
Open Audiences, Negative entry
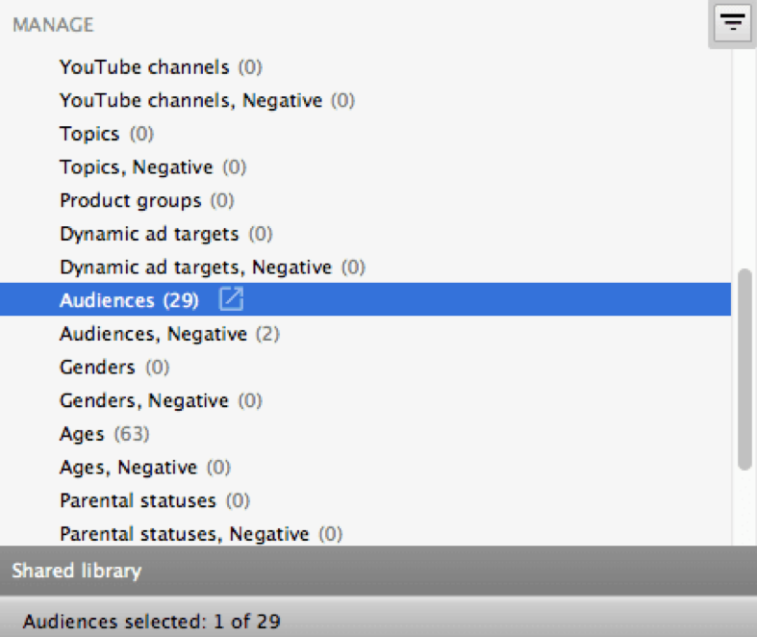point(154,334)
